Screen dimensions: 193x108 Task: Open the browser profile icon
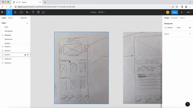[x=186, y=7]
